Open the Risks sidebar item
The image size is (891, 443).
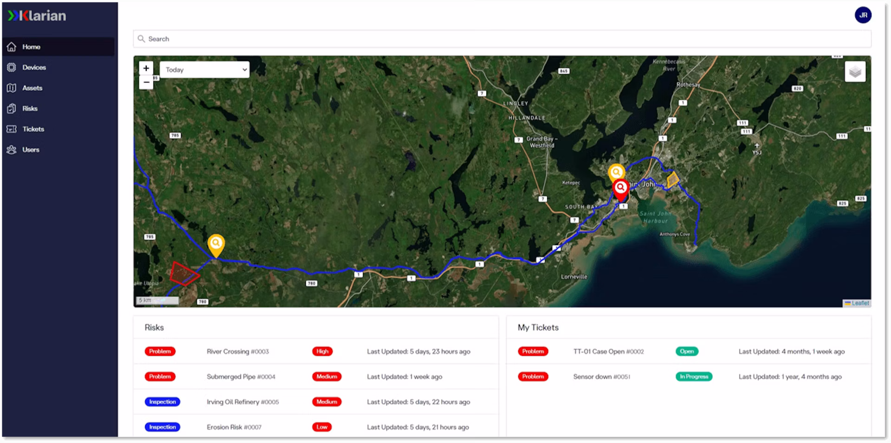(30, 108)
